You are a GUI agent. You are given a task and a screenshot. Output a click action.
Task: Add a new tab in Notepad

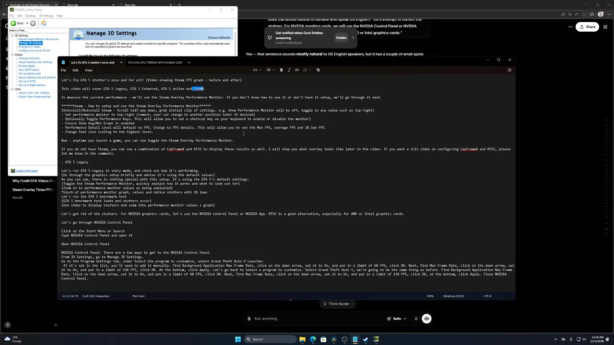click(189, 62)
